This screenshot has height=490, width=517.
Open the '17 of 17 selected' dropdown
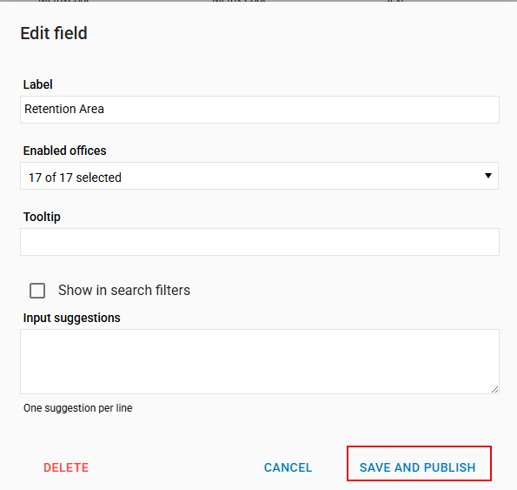pyautogui.click(x=259, y=176)
